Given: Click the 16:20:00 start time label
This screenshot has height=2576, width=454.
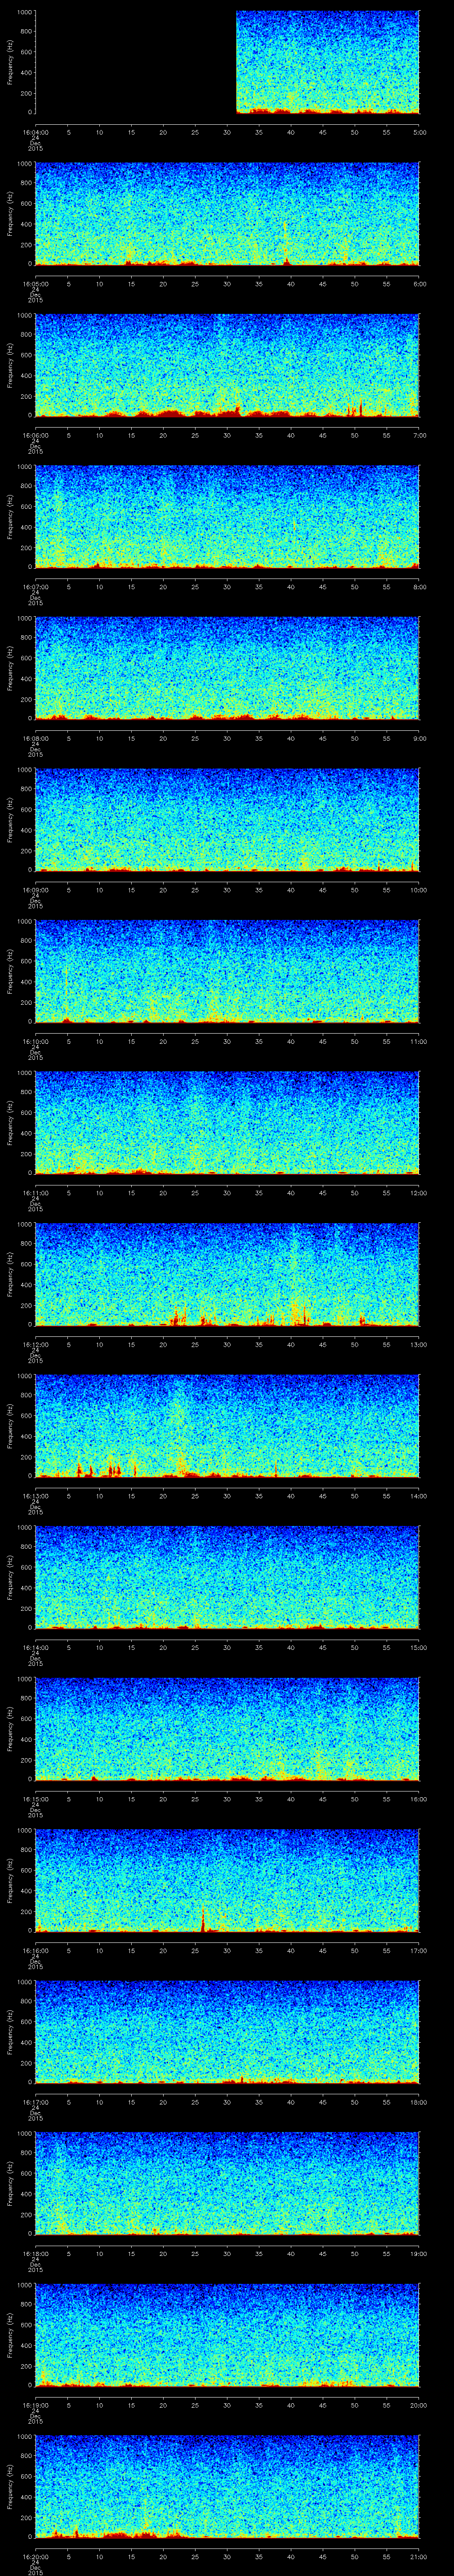Looking at the screenshot, I should 35,2556.
